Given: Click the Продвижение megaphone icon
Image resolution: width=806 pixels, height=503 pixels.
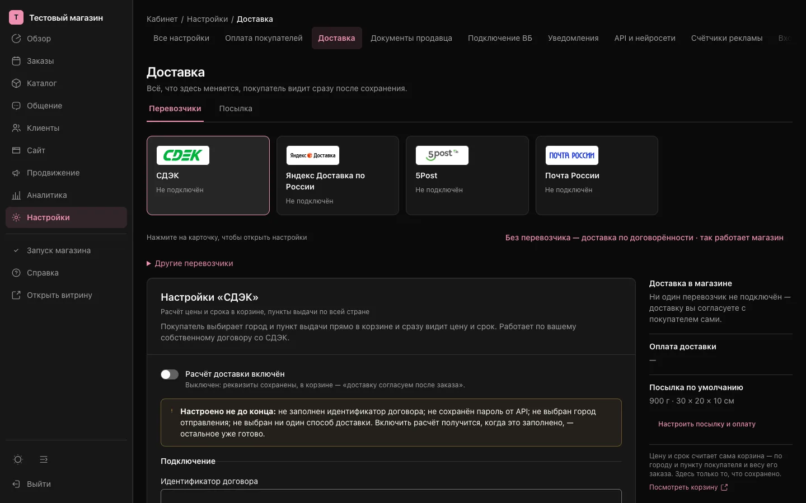Looking at the screenshot, I should pyautogui.click(x=16, y=173).
